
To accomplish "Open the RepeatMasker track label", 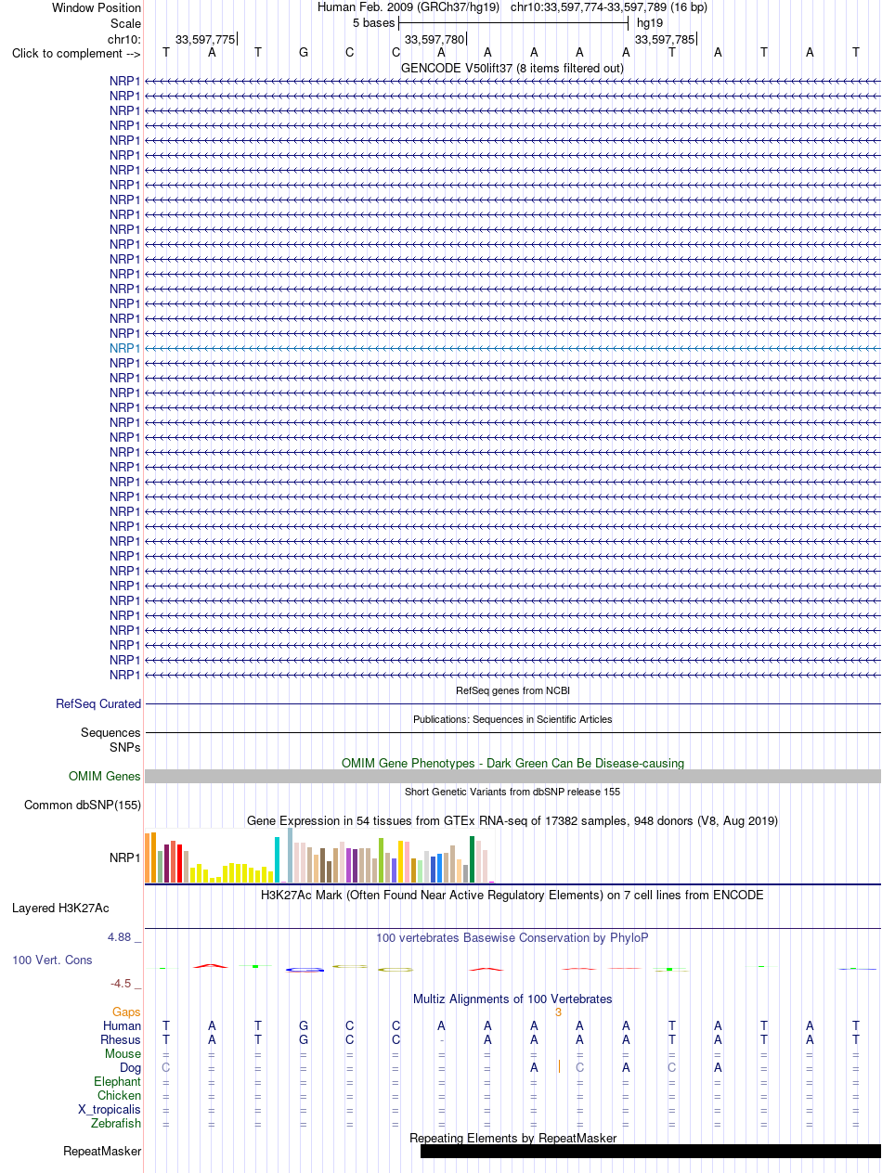I will 102,1152.
